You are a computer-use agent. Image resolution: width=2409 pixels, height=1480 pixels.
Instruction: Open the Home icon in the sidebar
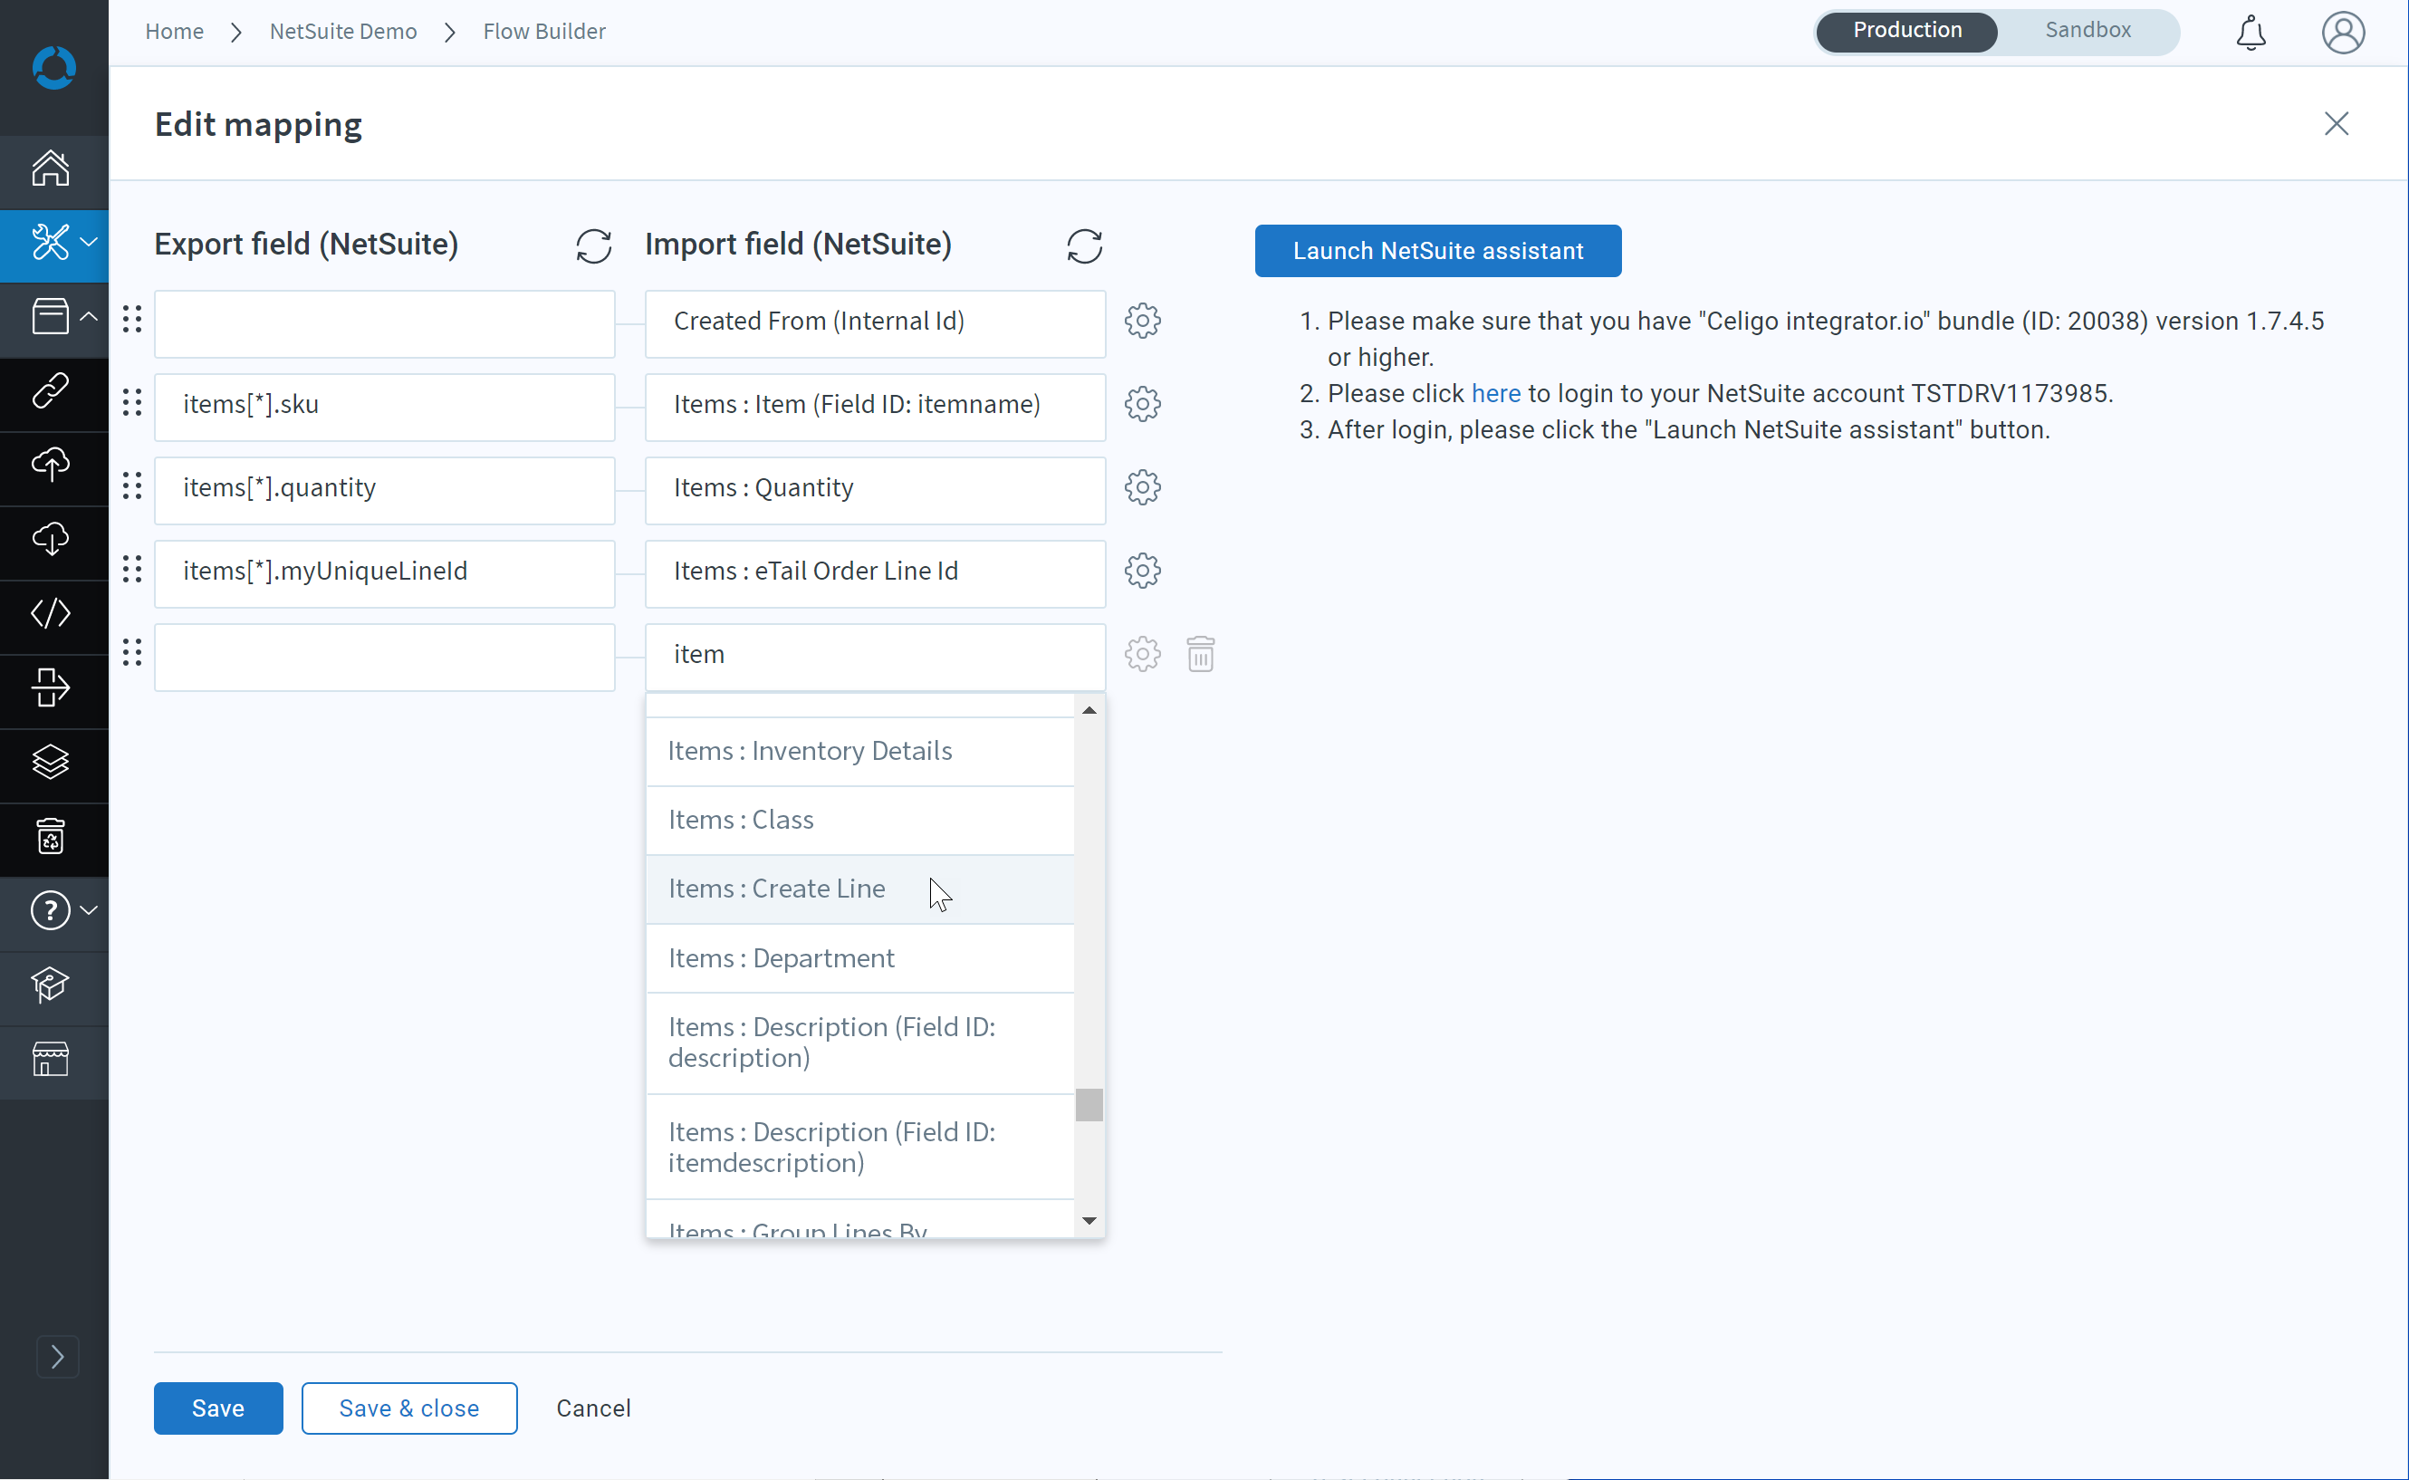coord(51,168)
